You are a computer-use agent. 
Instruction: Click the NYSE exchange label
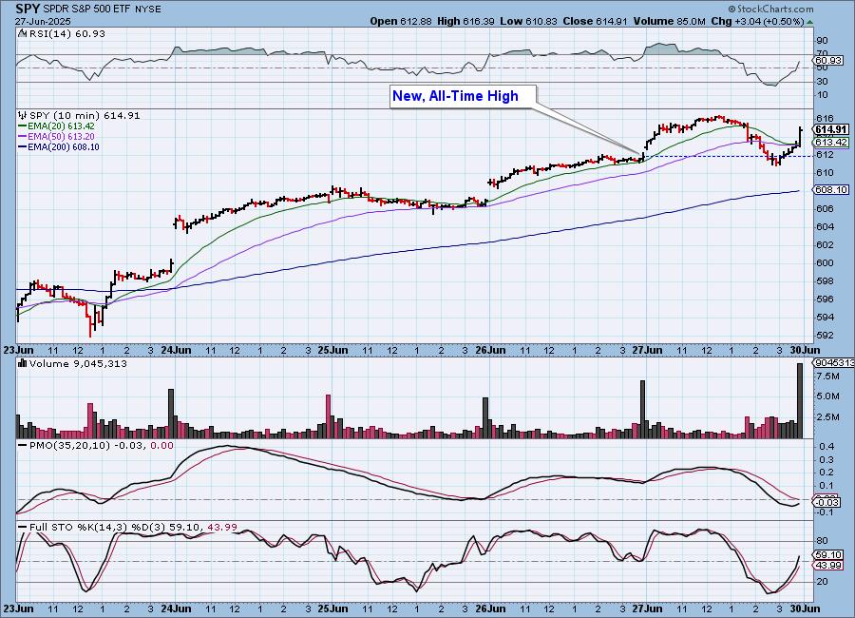click(148, 10)
